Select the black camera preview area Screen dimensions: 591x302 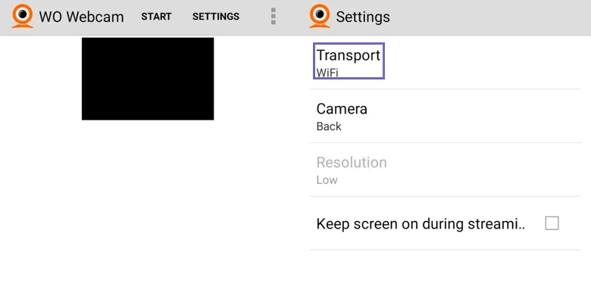coord(148,79)
